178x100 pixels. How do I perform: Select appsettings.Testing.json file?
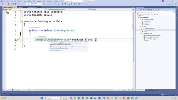151,39
